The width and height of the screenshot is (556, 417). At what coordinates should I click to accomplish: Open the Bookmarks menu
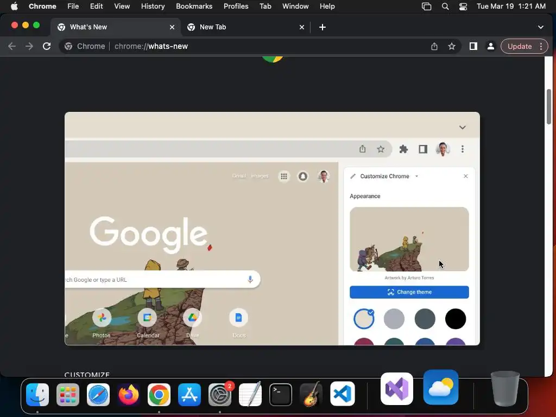tap(194, 7)
